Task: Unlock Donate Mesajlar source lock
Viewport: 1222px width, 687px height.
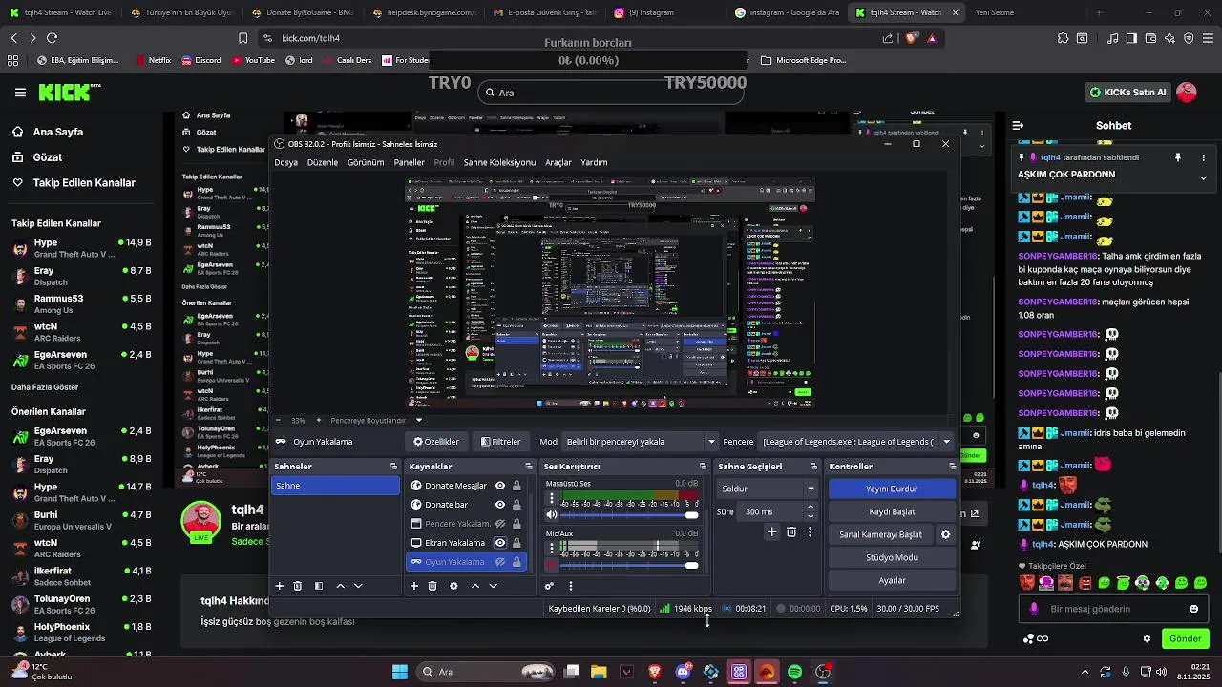Action: [x=516, y=486]
